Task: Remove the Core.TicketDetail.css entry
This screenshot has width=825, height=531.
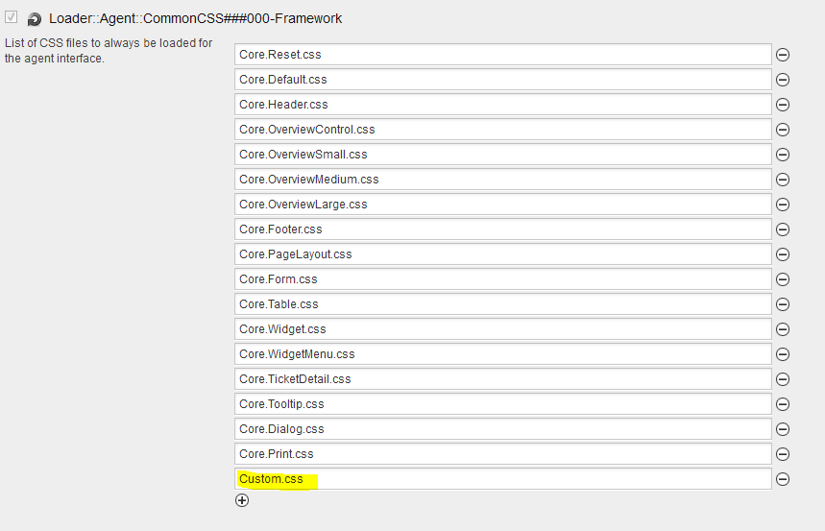Action: tap(783, 379)
